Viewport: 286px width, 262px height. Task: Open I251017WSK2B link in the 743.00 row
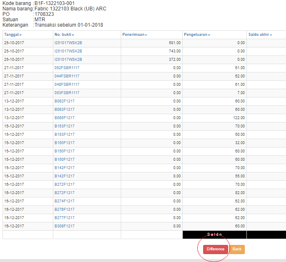[x=68, y=51]
